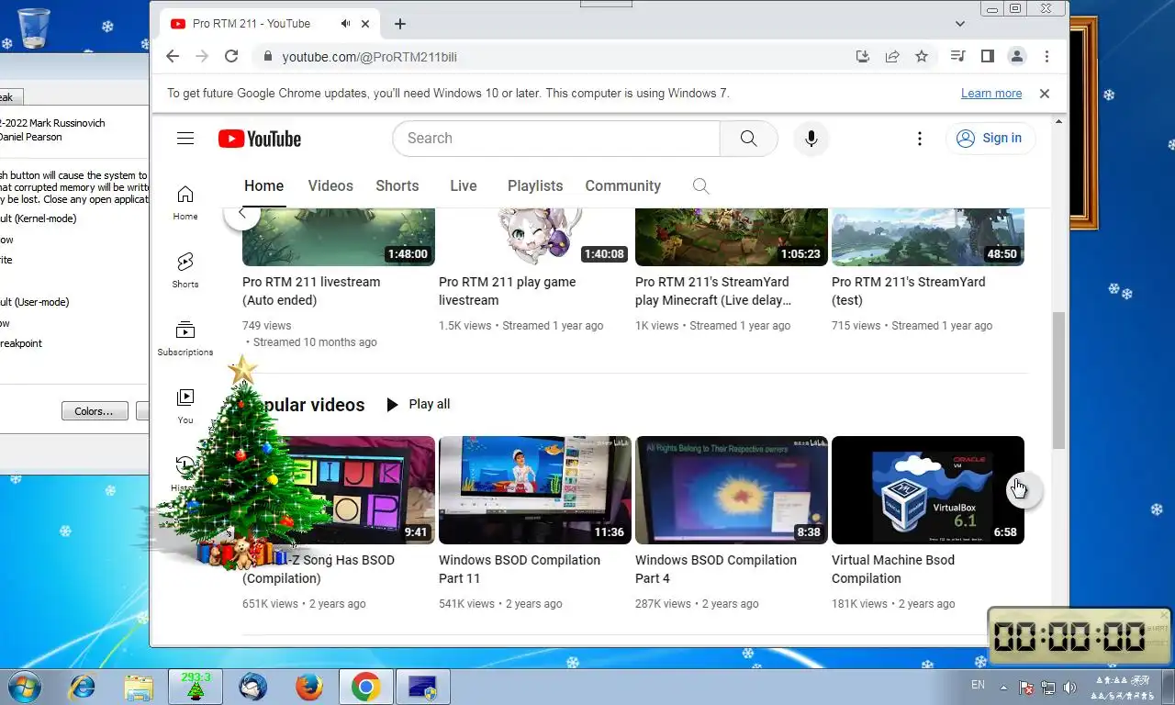Viewport: 1175px width, 705px height.
Task: Click the network tray icon
Action: [x=1047, y=687]
